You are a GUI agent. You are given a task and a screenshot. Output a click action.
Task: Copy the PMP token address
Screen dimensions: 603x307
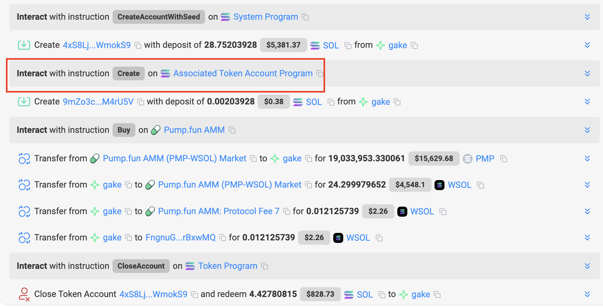tap(503, 159)
